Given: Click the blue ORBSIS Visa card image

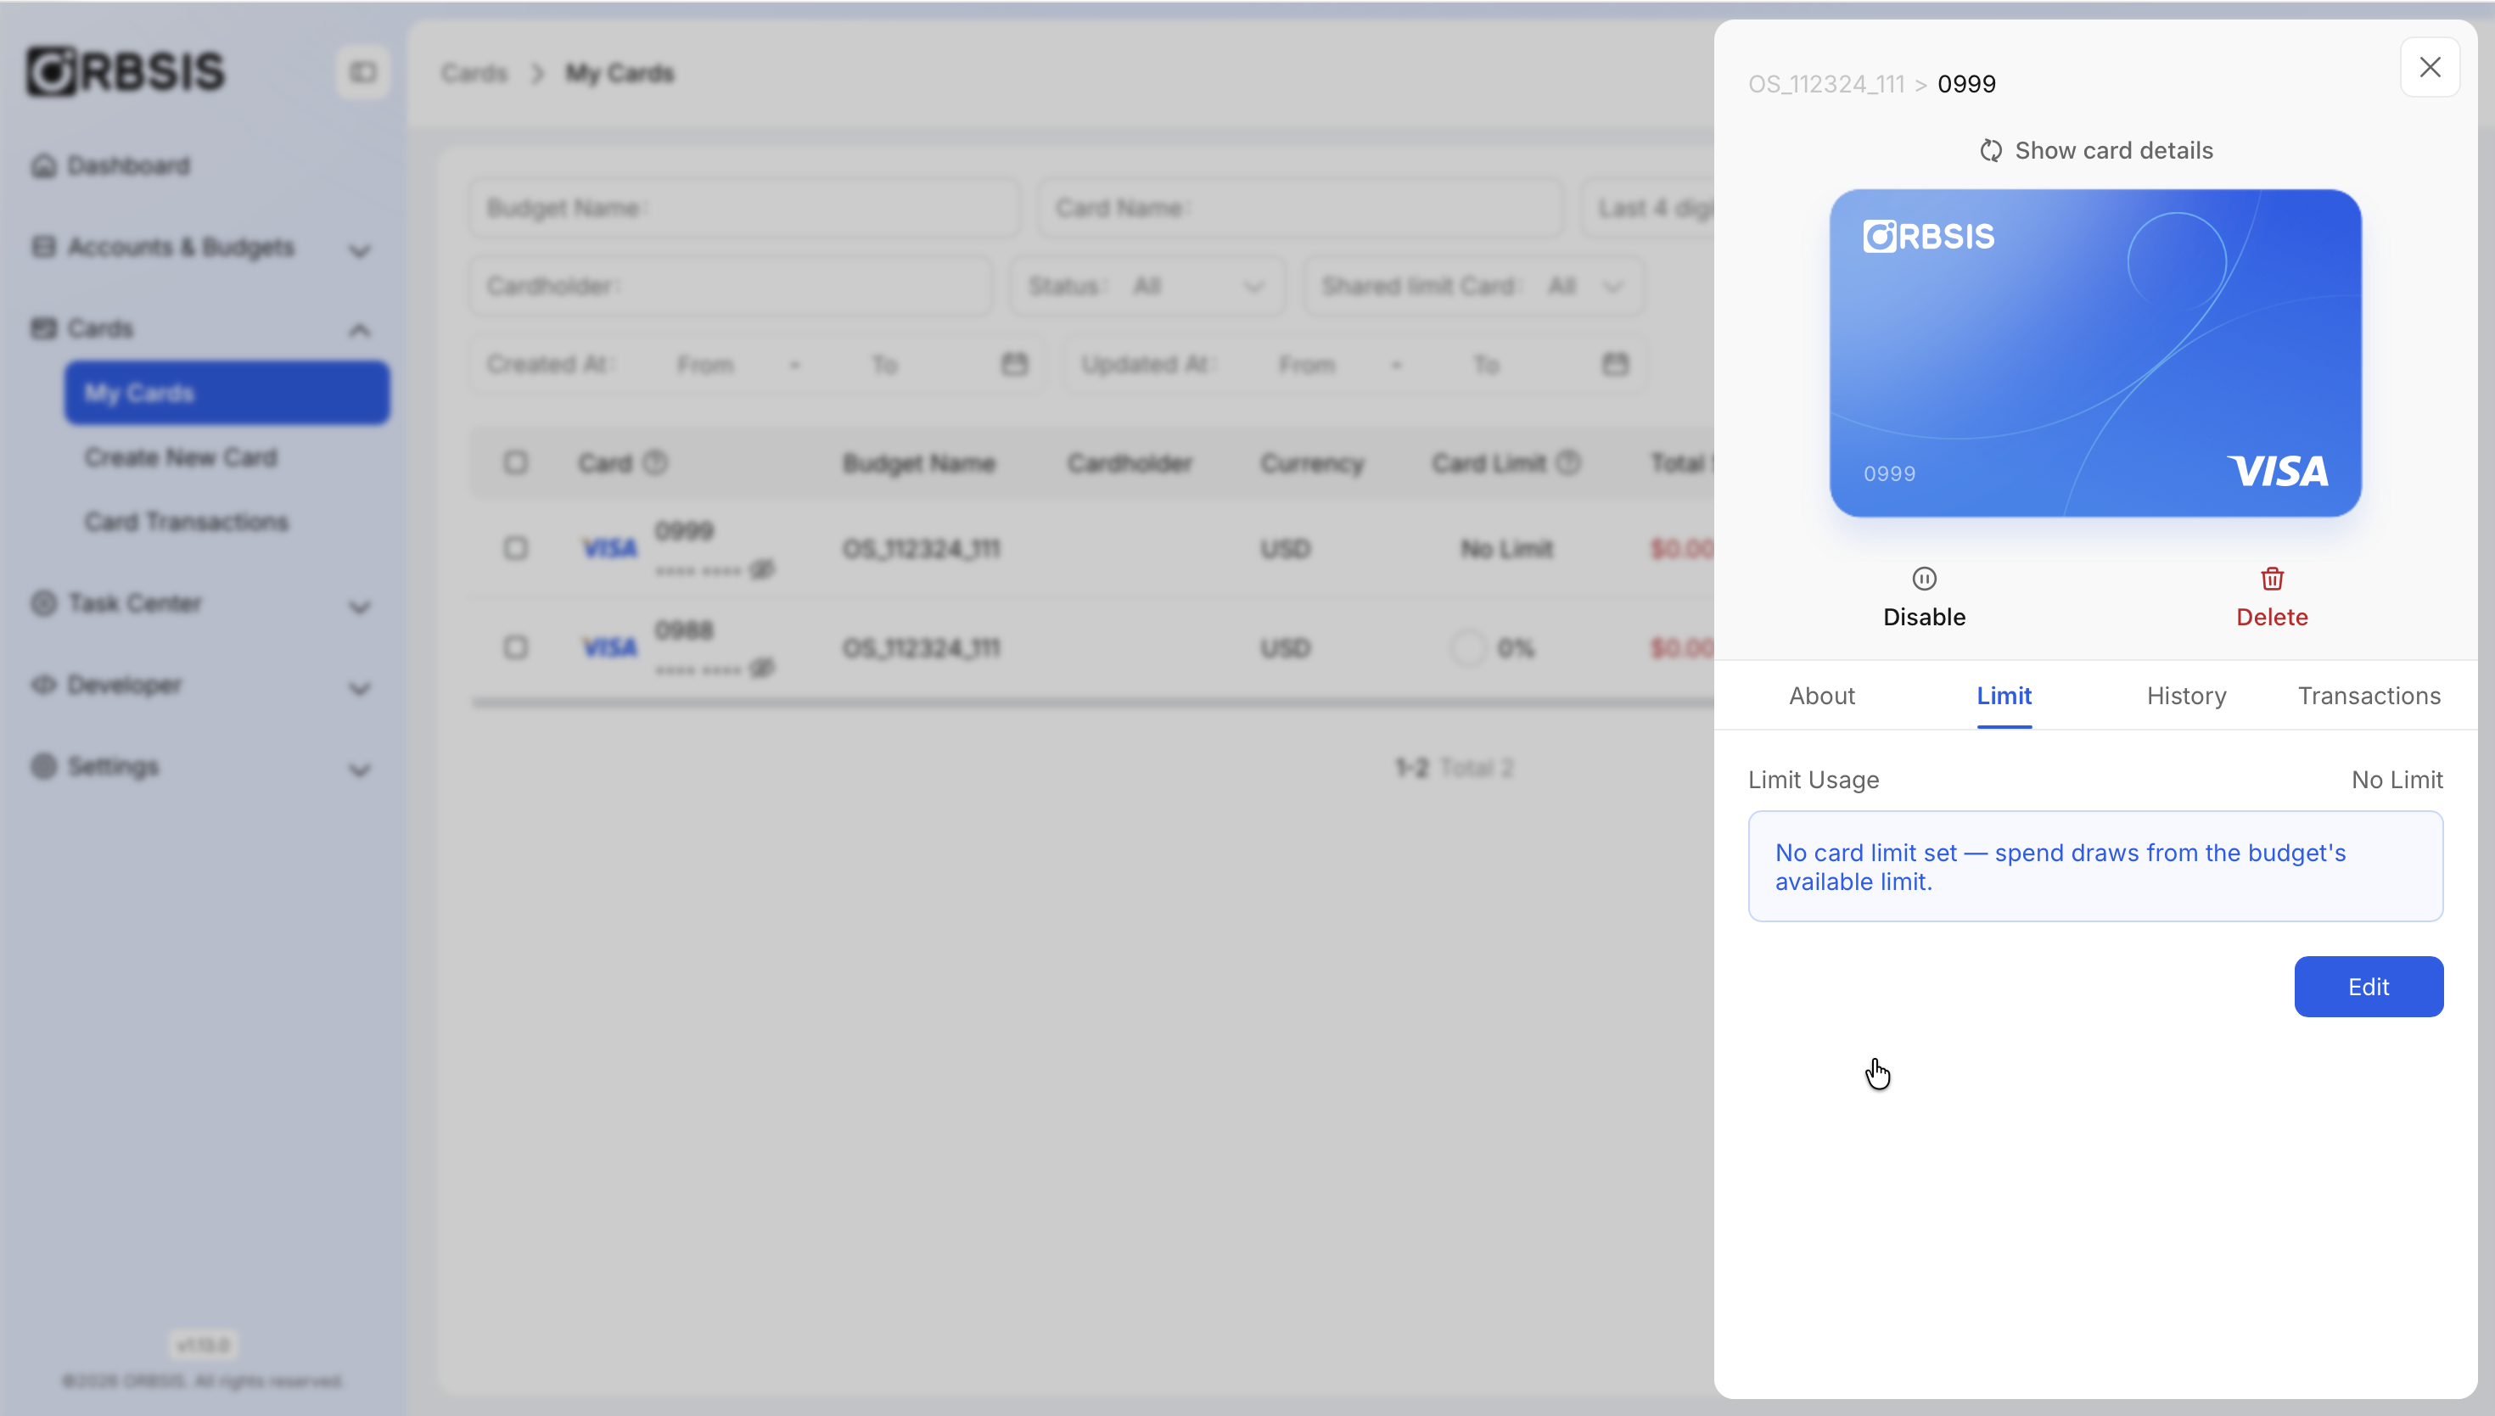Looking at the screenshot, I should click(x=2095, y=353).
